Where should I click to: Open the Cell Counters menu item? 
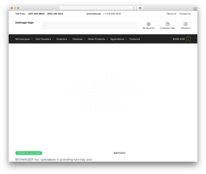(x=43, y=39)
